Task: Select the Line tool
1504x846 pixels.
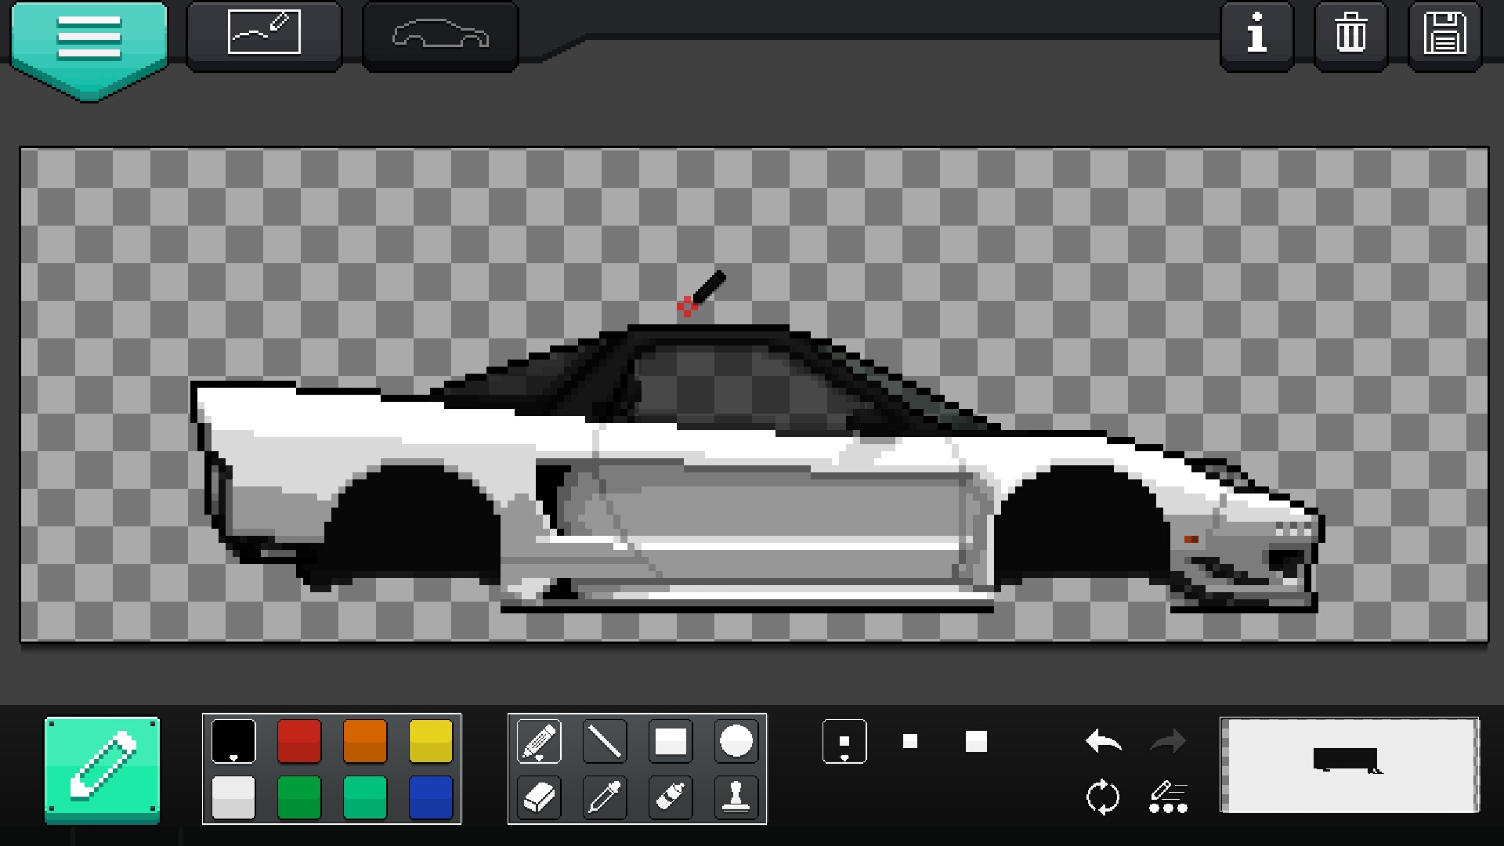Action: tap(605, 741)
